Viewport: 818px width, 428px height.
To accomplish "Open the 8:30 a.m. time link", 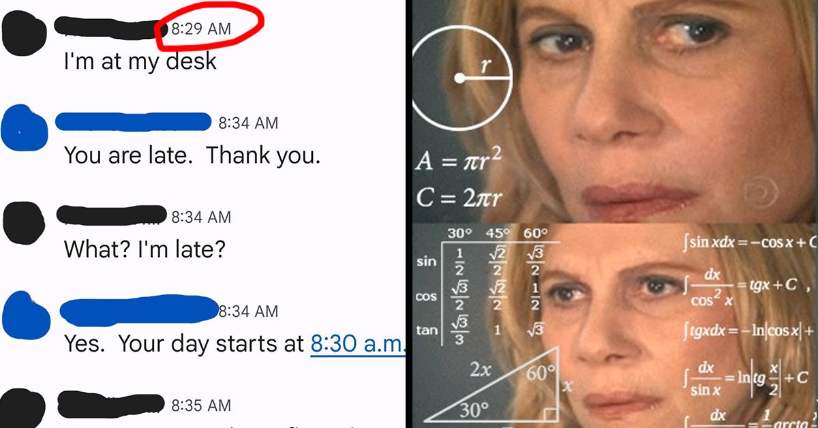I will 357,343.
